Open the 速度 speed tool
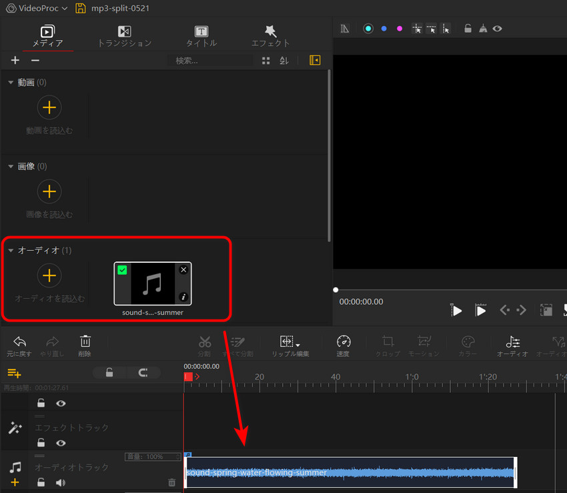Screen dimensions: 567x493 pyautogui.click(x=343, y=346)
